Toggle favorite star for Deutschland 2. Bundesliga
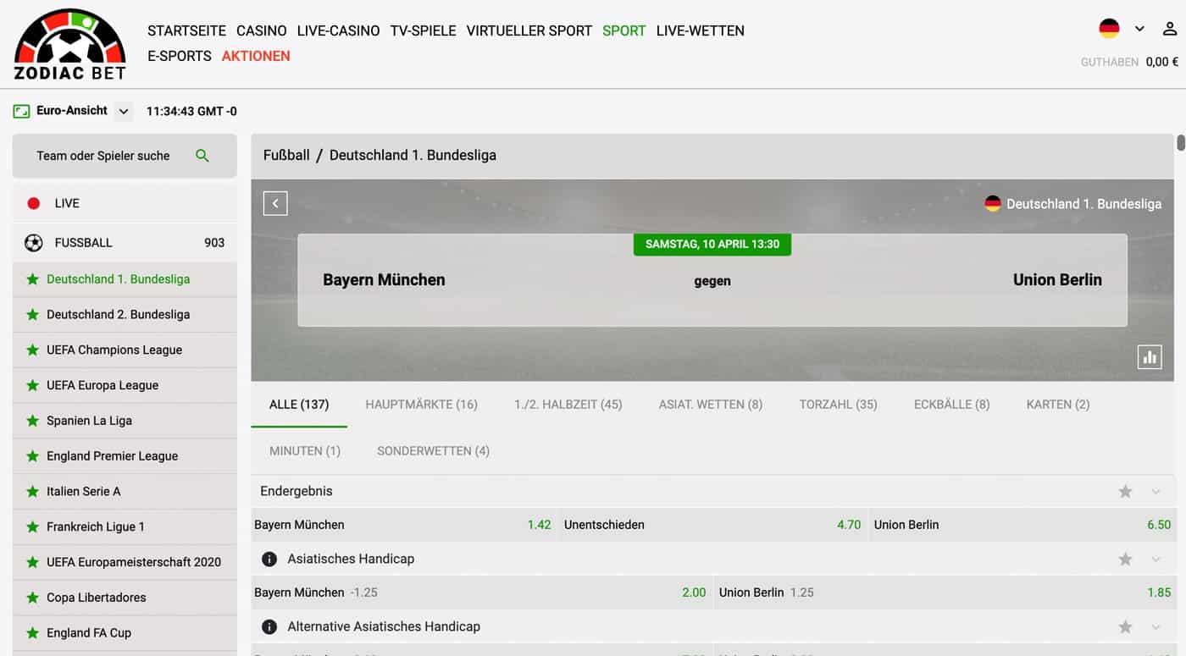 [32, 315]
